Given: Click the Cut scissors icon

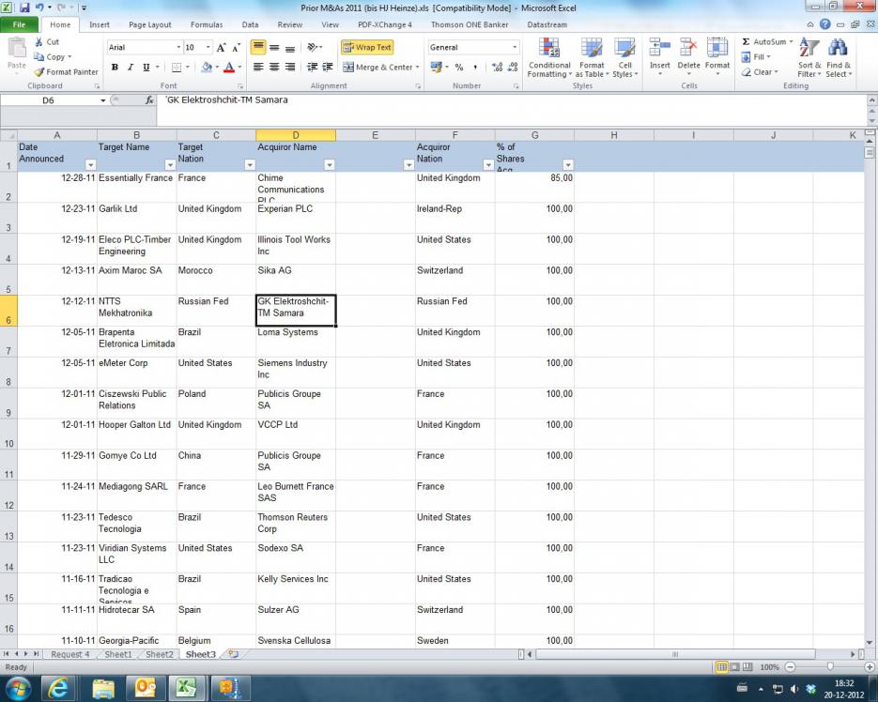Looking at the screenshot, I should coord(39,42).
